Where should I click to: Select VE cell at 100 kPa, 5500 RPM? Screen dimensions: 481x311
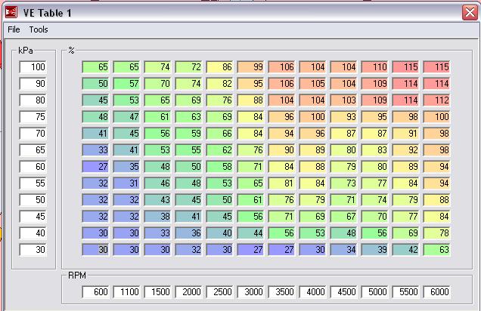point(406,67)
